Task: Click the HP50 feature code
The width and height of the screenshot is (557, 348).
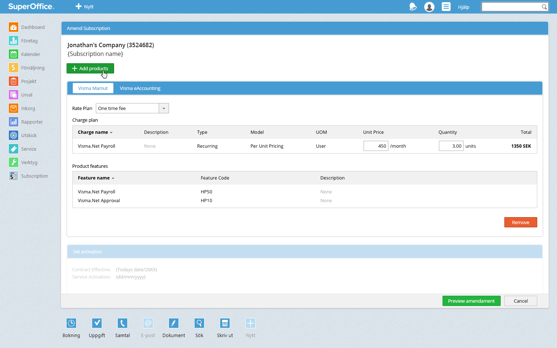Action: 206,192
